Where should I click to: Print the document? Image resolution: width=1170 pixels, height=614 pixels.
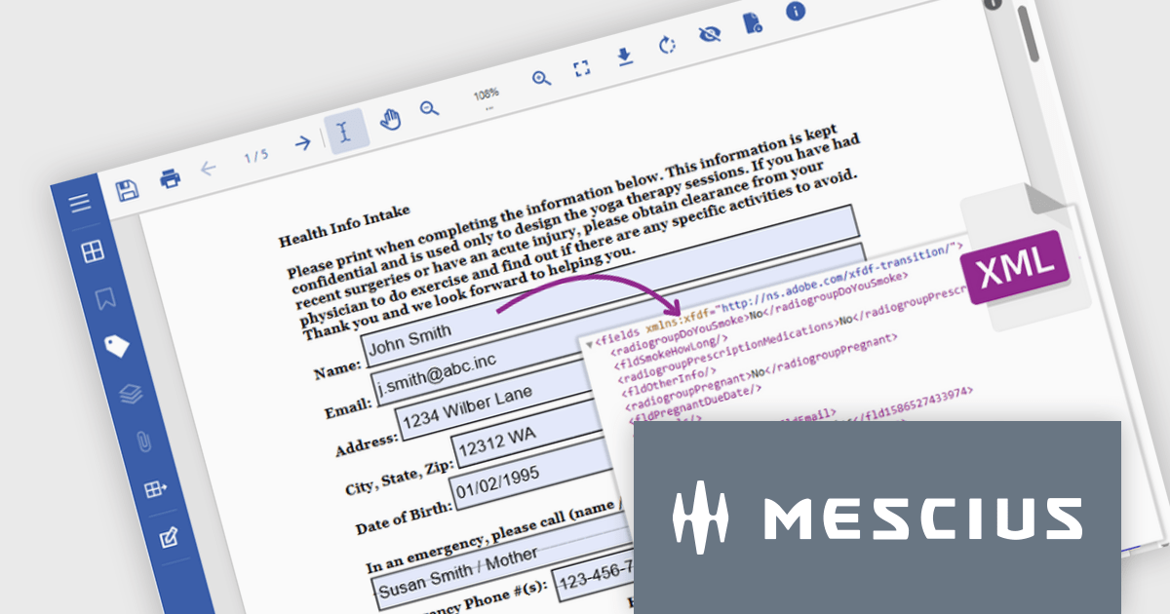click(x=171, y=178)
